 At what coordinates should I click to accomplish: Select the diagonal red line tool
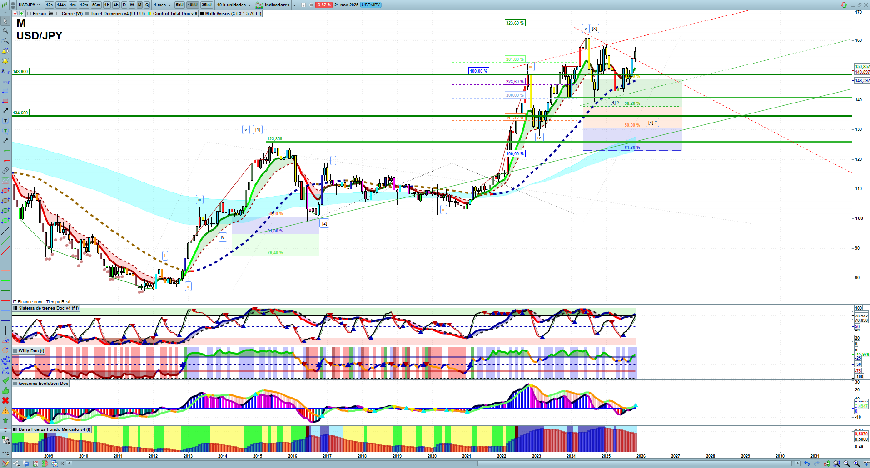coord(5,251)
